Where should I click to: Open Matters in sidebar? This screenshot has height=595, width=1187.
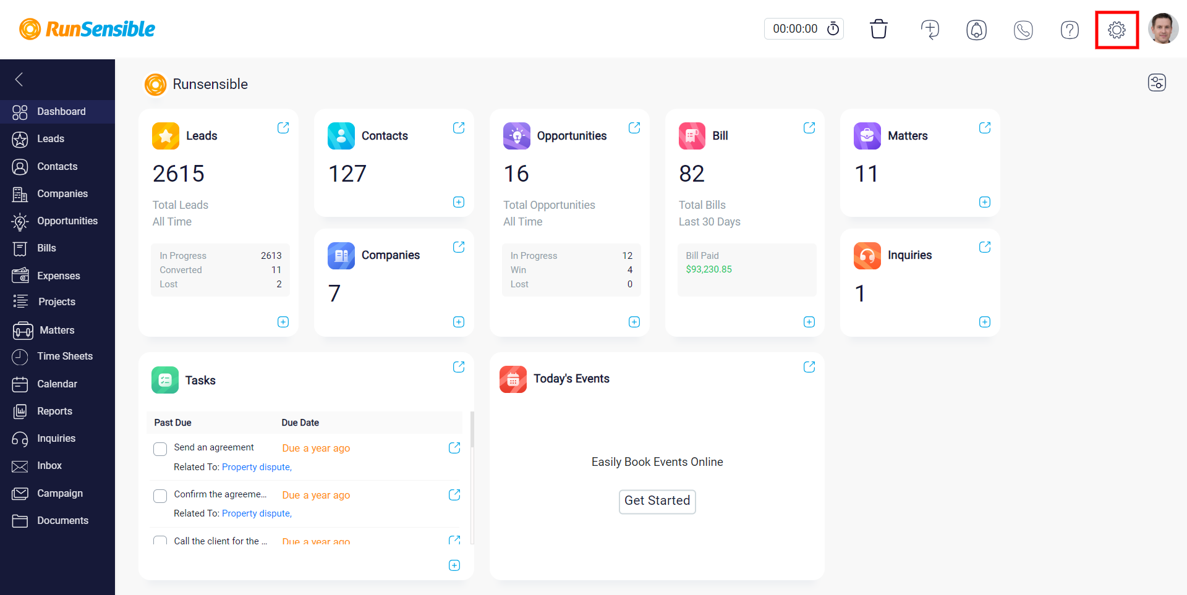57,331
